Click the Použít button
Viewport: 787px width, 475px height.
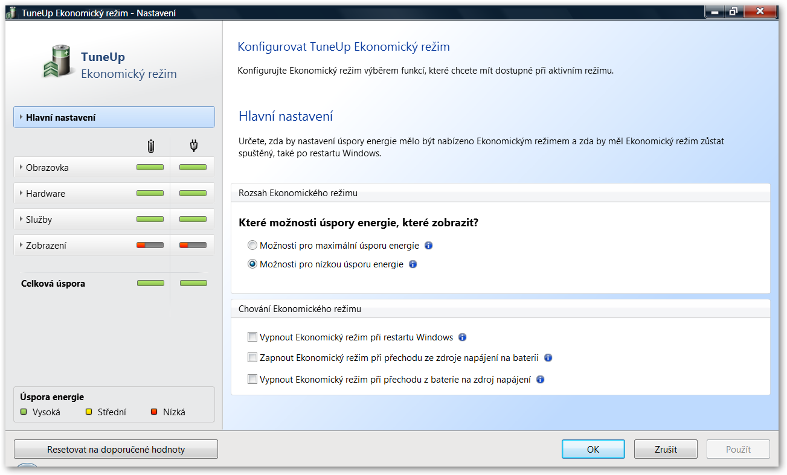point(738,449)
